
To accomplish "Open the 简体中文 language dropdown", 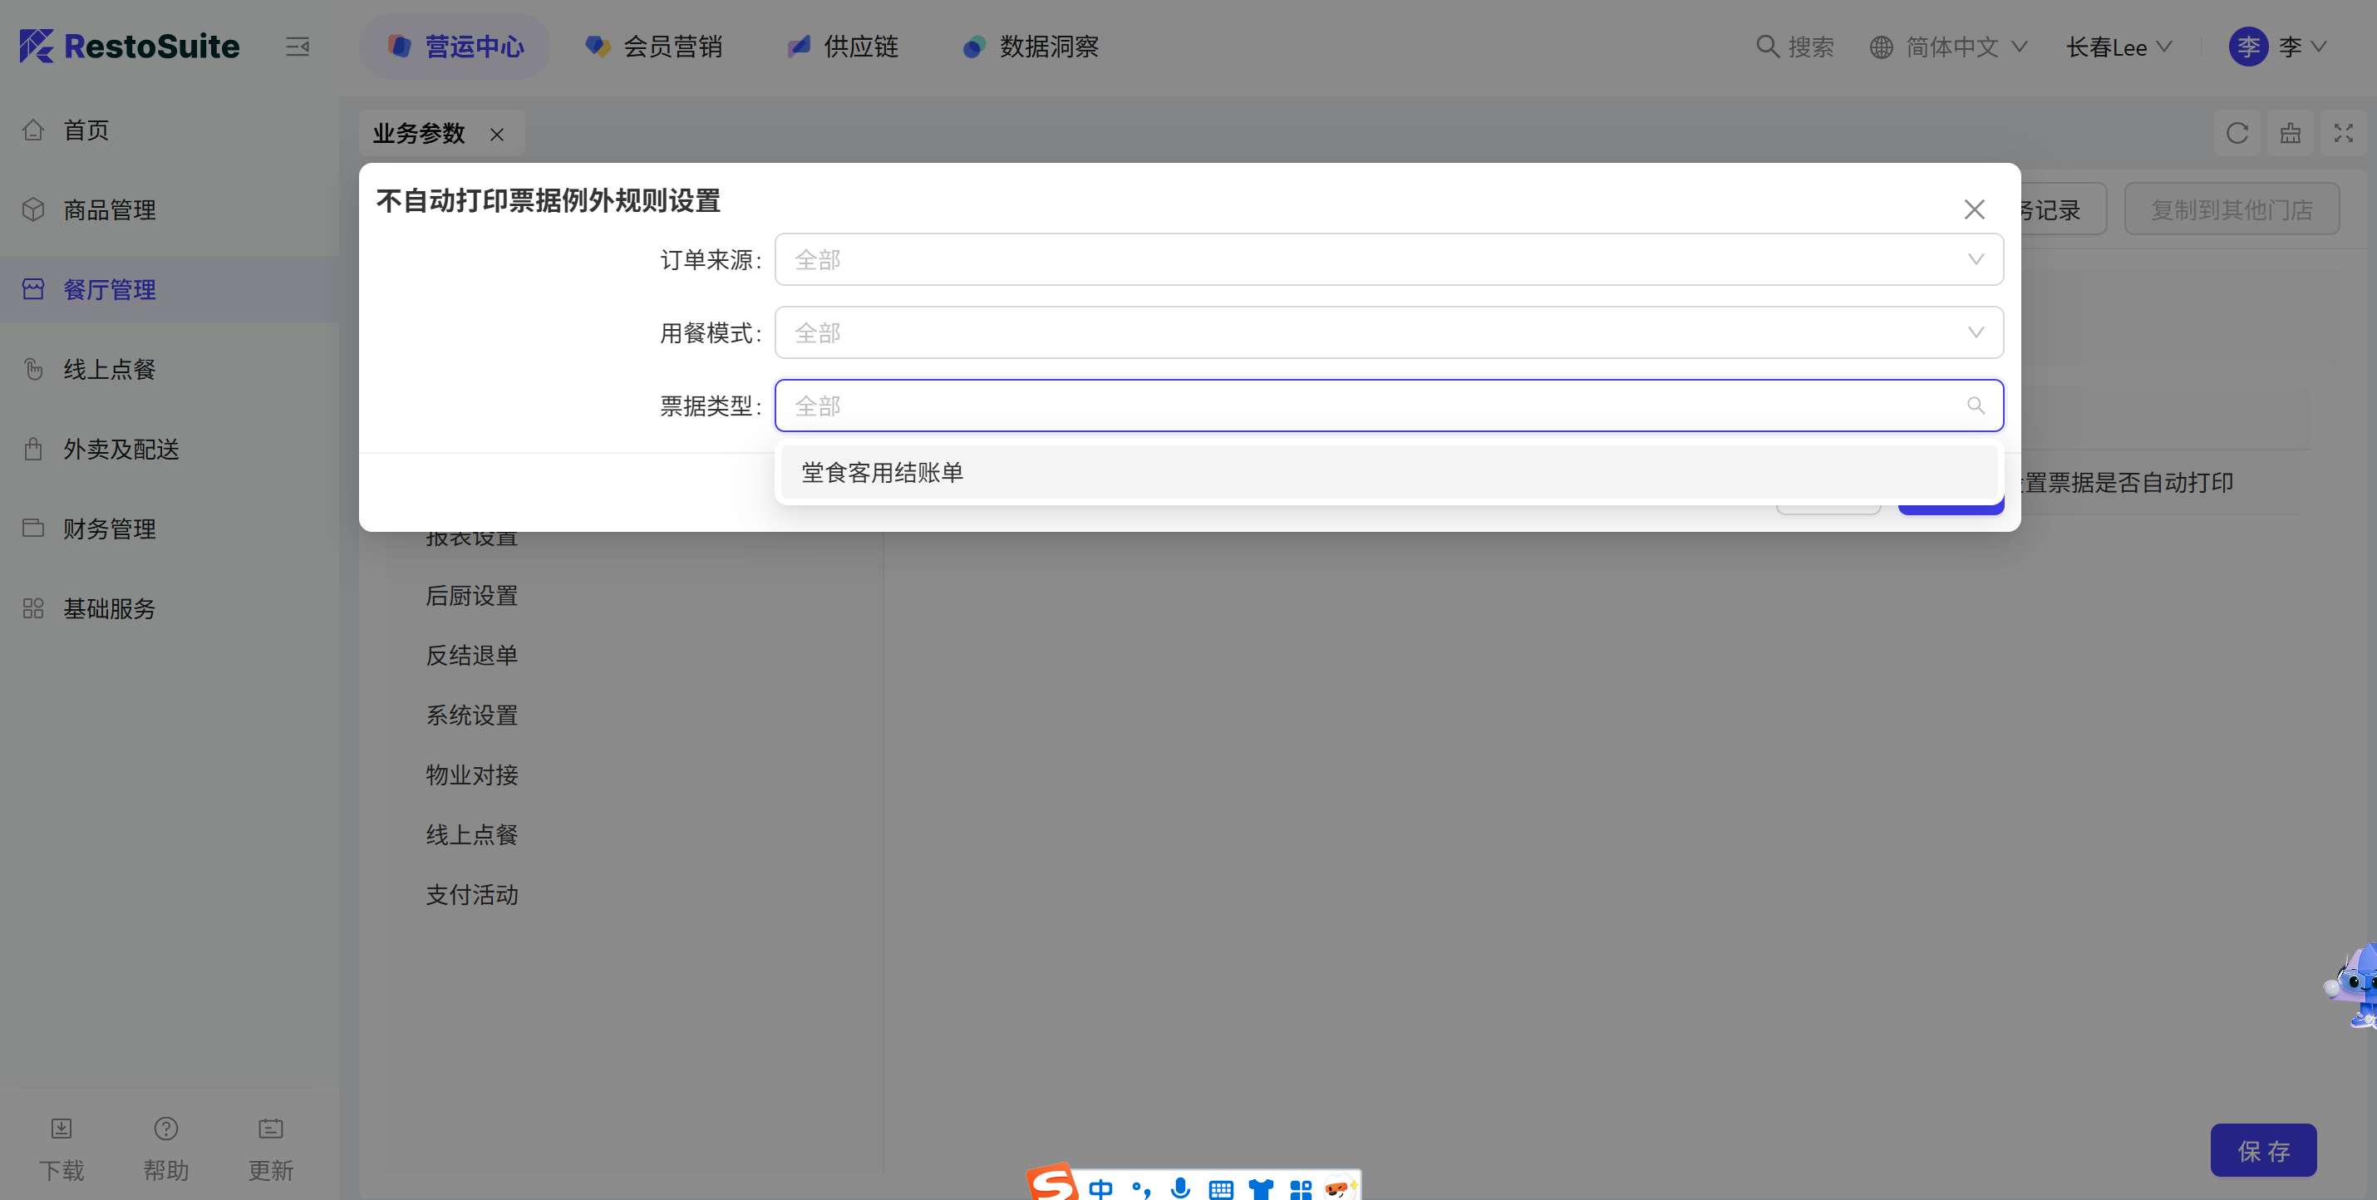I will coord(1951,47).
